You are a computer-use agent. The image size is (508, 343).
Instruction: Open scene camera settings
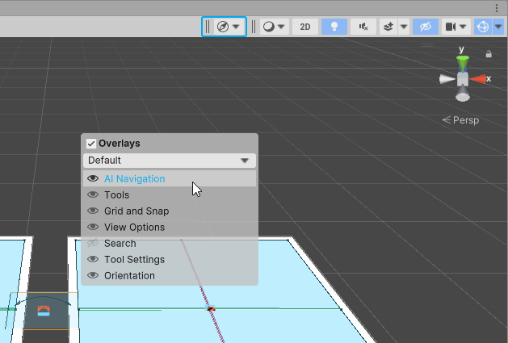(x=456, y=27)
